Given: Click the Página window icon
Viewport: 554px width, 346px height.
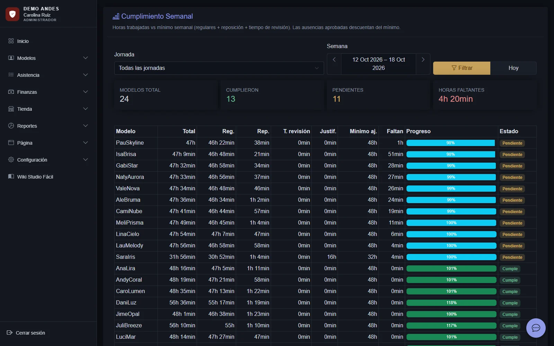Looking at the screenshot, I should pos(11,143).
